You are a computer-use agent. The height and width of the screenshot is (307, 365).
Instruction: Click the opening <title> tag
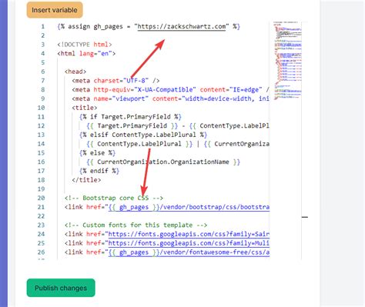pos(85,108)
